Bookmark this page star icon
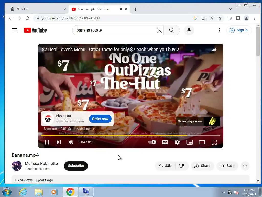 [220, 18]
